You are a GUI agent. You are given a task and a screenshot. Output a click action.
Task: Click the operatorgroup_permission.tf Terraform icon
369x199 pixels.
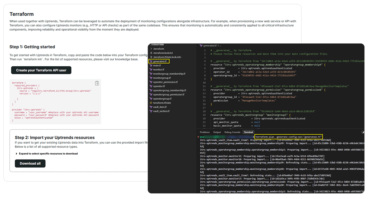click(x=151, y=94)
